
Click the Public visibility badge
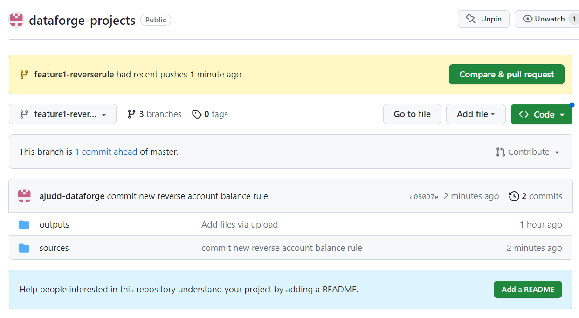pyautogui.click(x=156, y=20)
